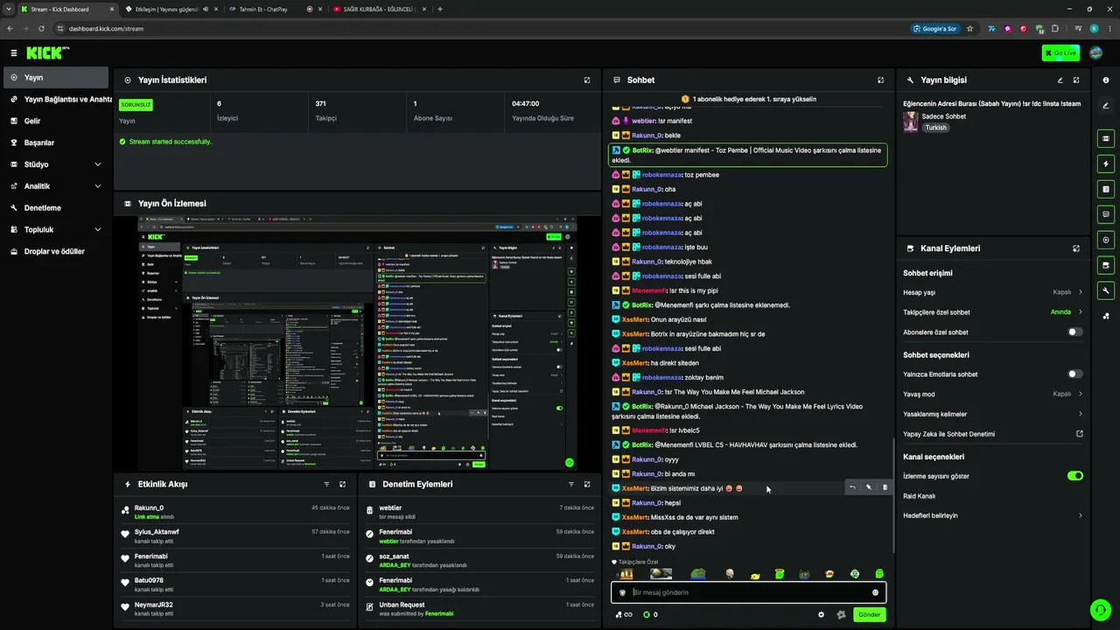
Task: Open Takipçilere özel sohbet options
Action: click(993, 312)
